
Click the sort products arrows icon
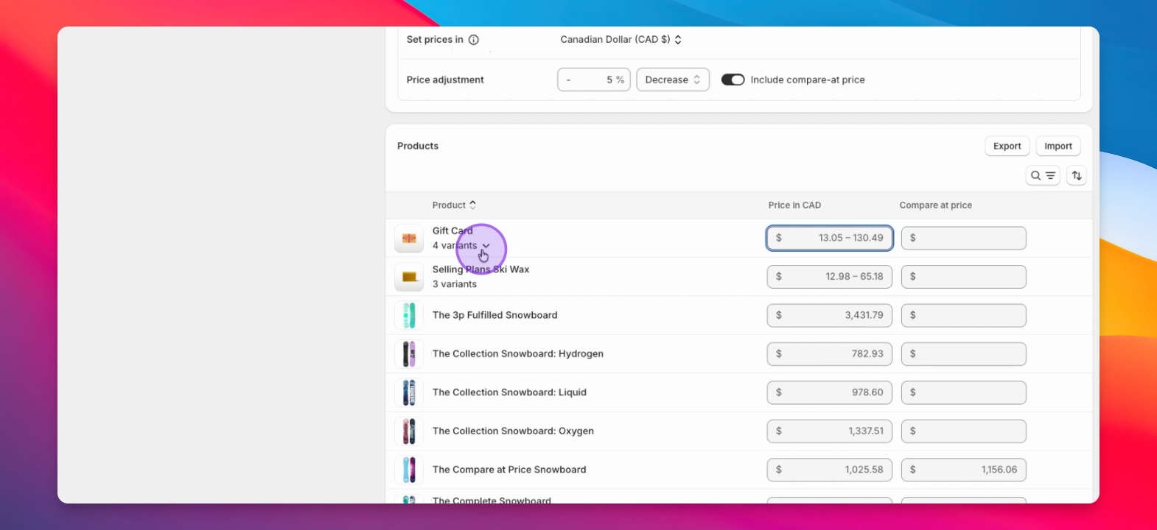click(x=1077, y=175)
